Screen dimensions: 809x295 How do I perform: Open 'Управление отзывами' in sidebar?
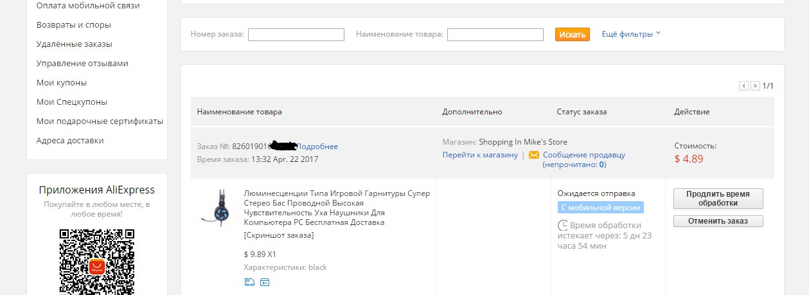pos(82,63)
